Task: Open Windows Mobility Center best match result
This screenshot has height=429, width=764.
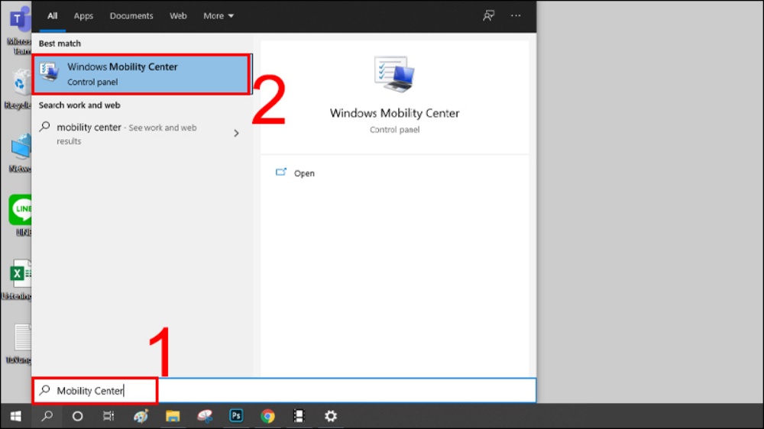Action: click(141, 74)
